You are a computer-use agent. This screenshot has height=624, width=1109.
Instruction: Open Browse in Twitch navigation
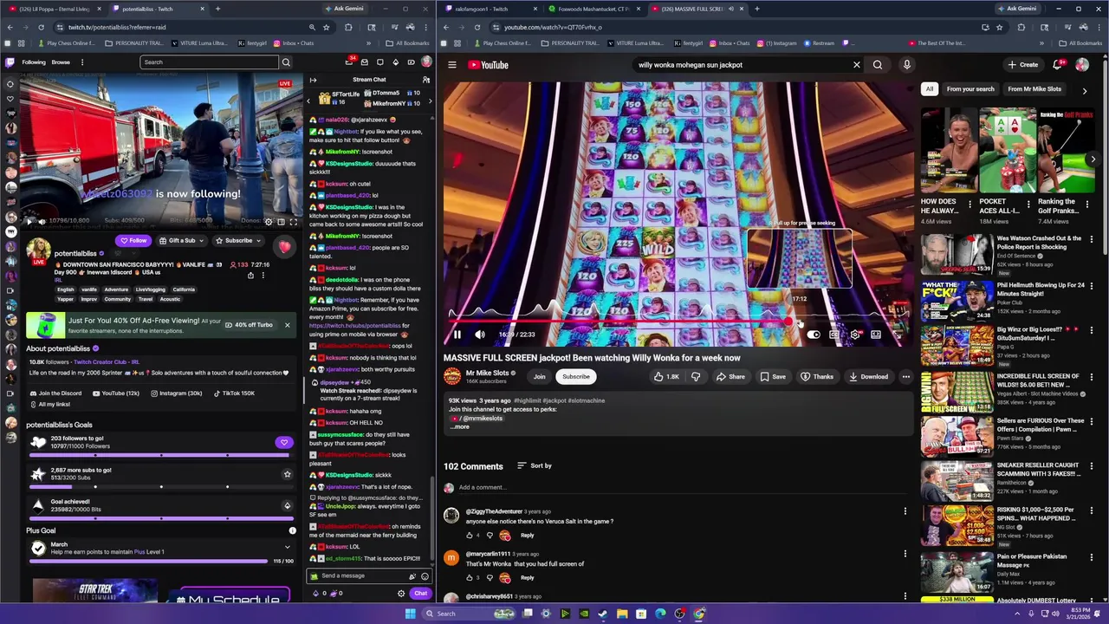pyautogui.click(x=61, y=62)
